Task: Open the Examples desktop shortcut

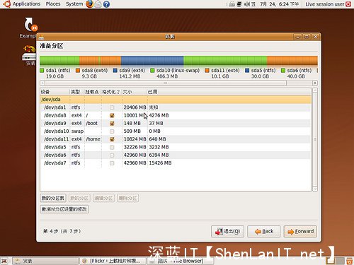Action: (x=30, y=25)
